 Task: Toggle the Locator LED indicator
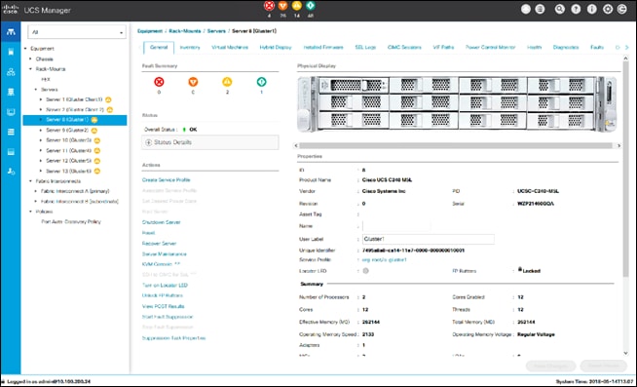(x=365, y=271)
